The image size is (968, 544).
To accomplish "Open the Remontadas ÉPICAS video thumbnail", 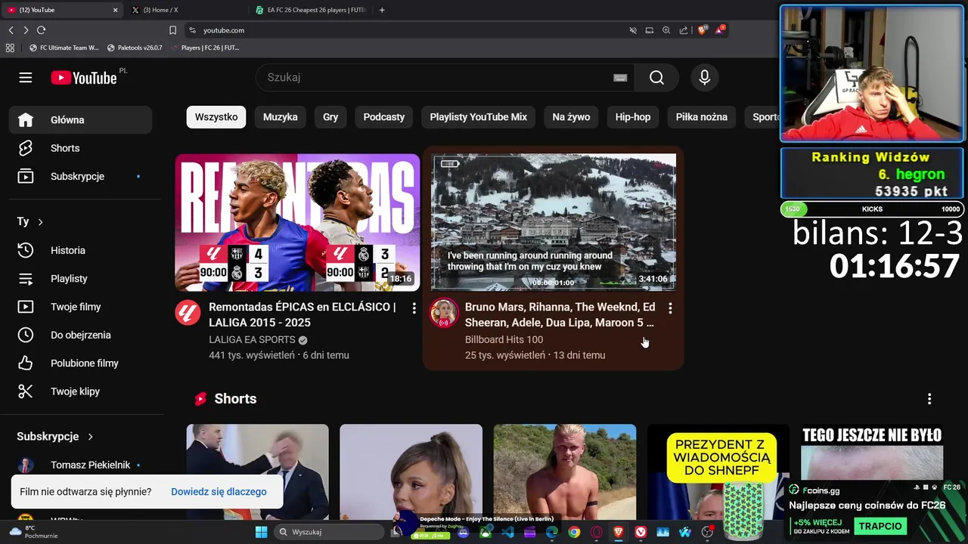I will [x=297, y=223].
